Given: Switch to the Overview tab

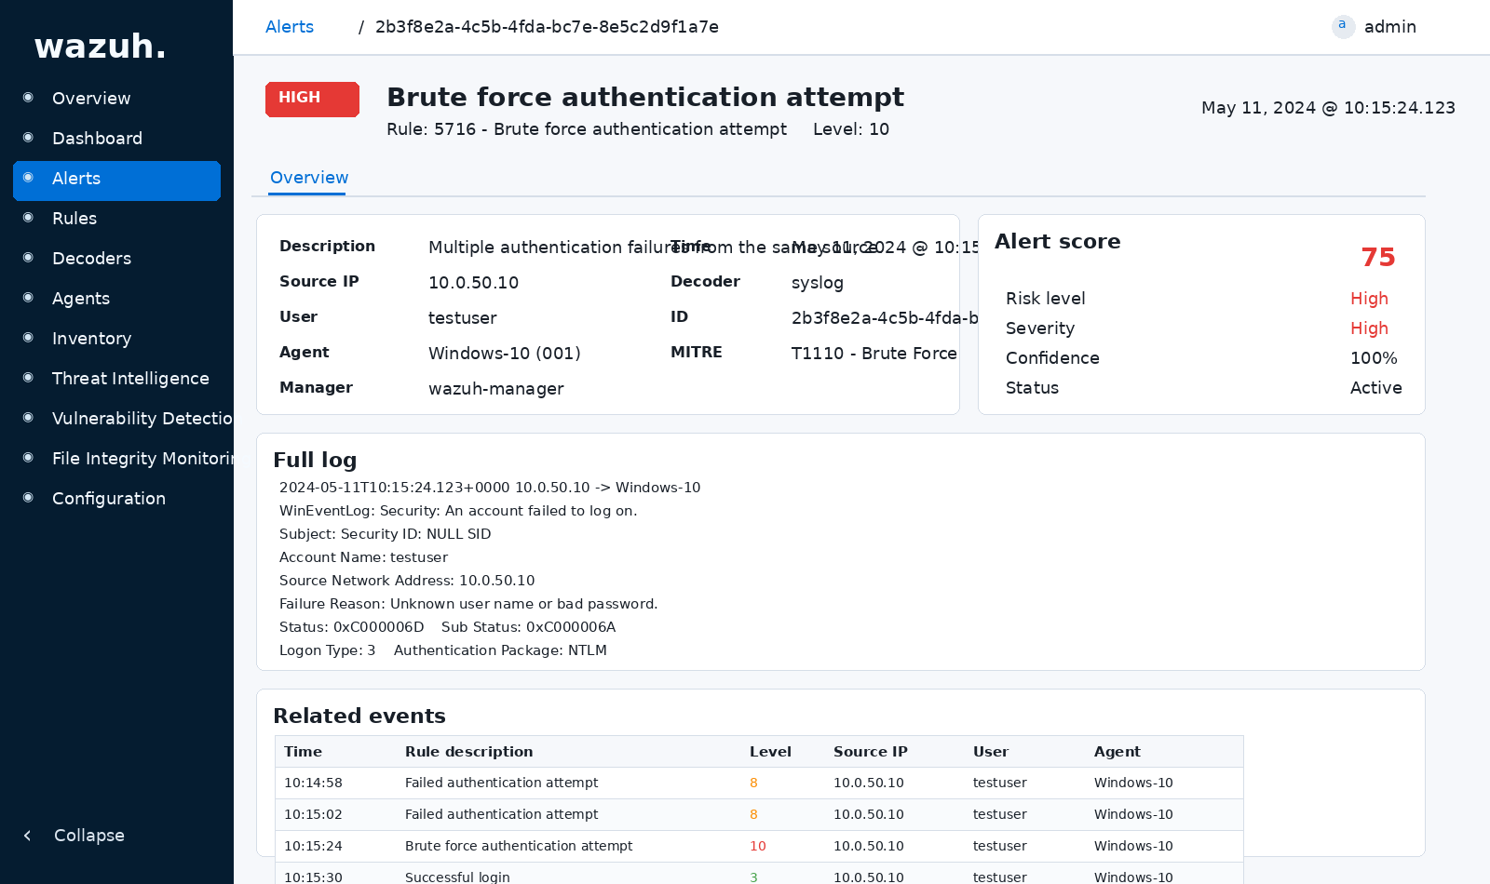Looking at the screenshot, I should click(308, 178).
